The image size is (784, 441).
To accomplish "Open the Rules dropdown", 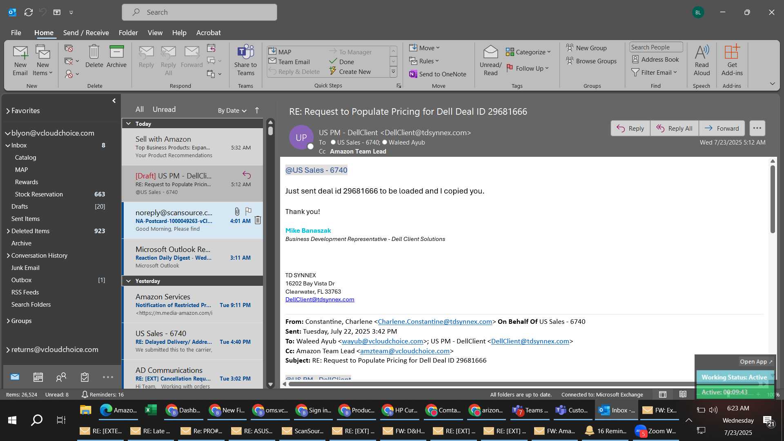I will tap(424, 61).
